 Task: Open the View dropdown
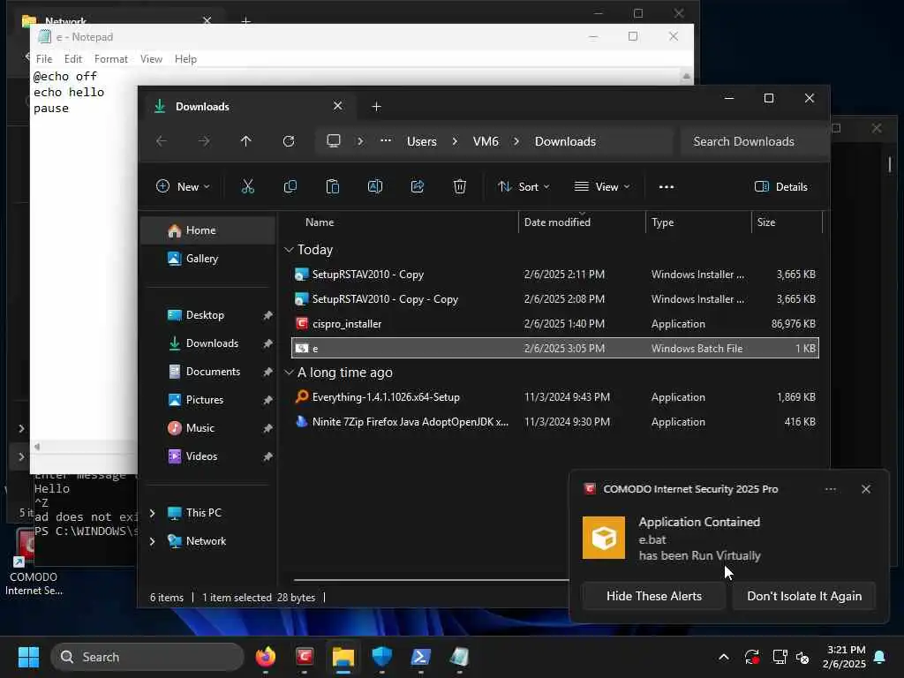click(x=602, y=187)
